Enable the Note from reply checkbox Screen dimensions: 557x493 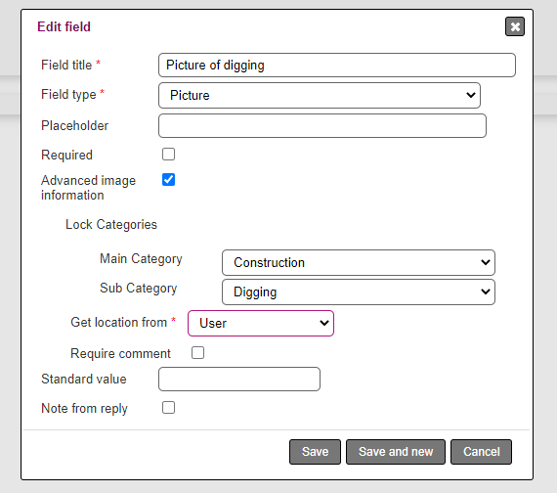point(168,408)
